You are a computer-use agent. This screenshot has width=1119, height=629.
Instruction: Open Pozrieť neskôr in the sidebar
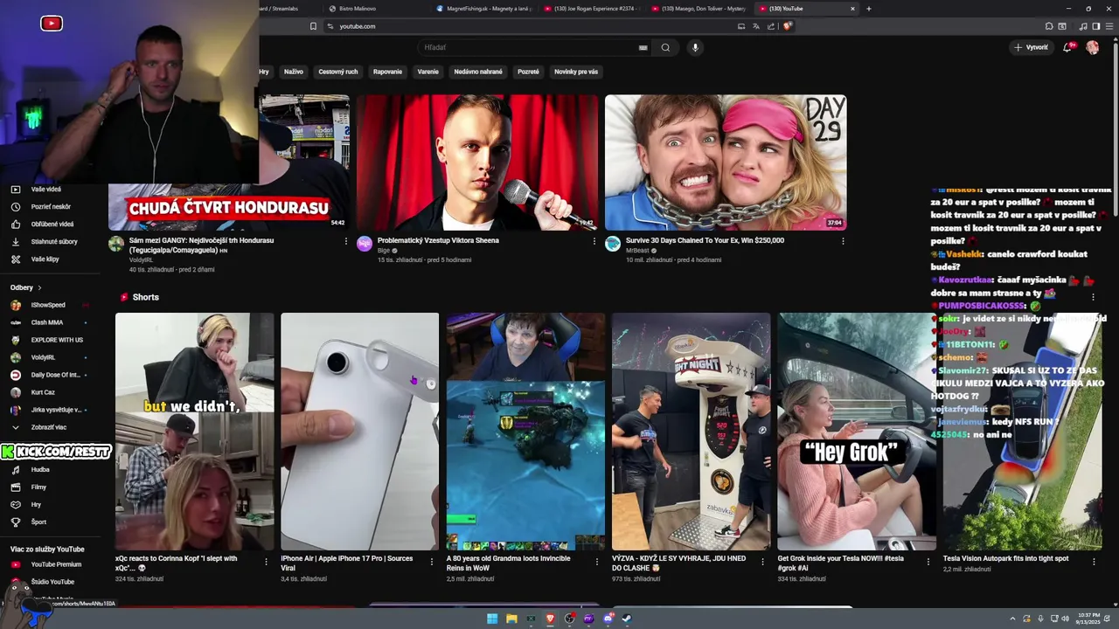(49, 207)
